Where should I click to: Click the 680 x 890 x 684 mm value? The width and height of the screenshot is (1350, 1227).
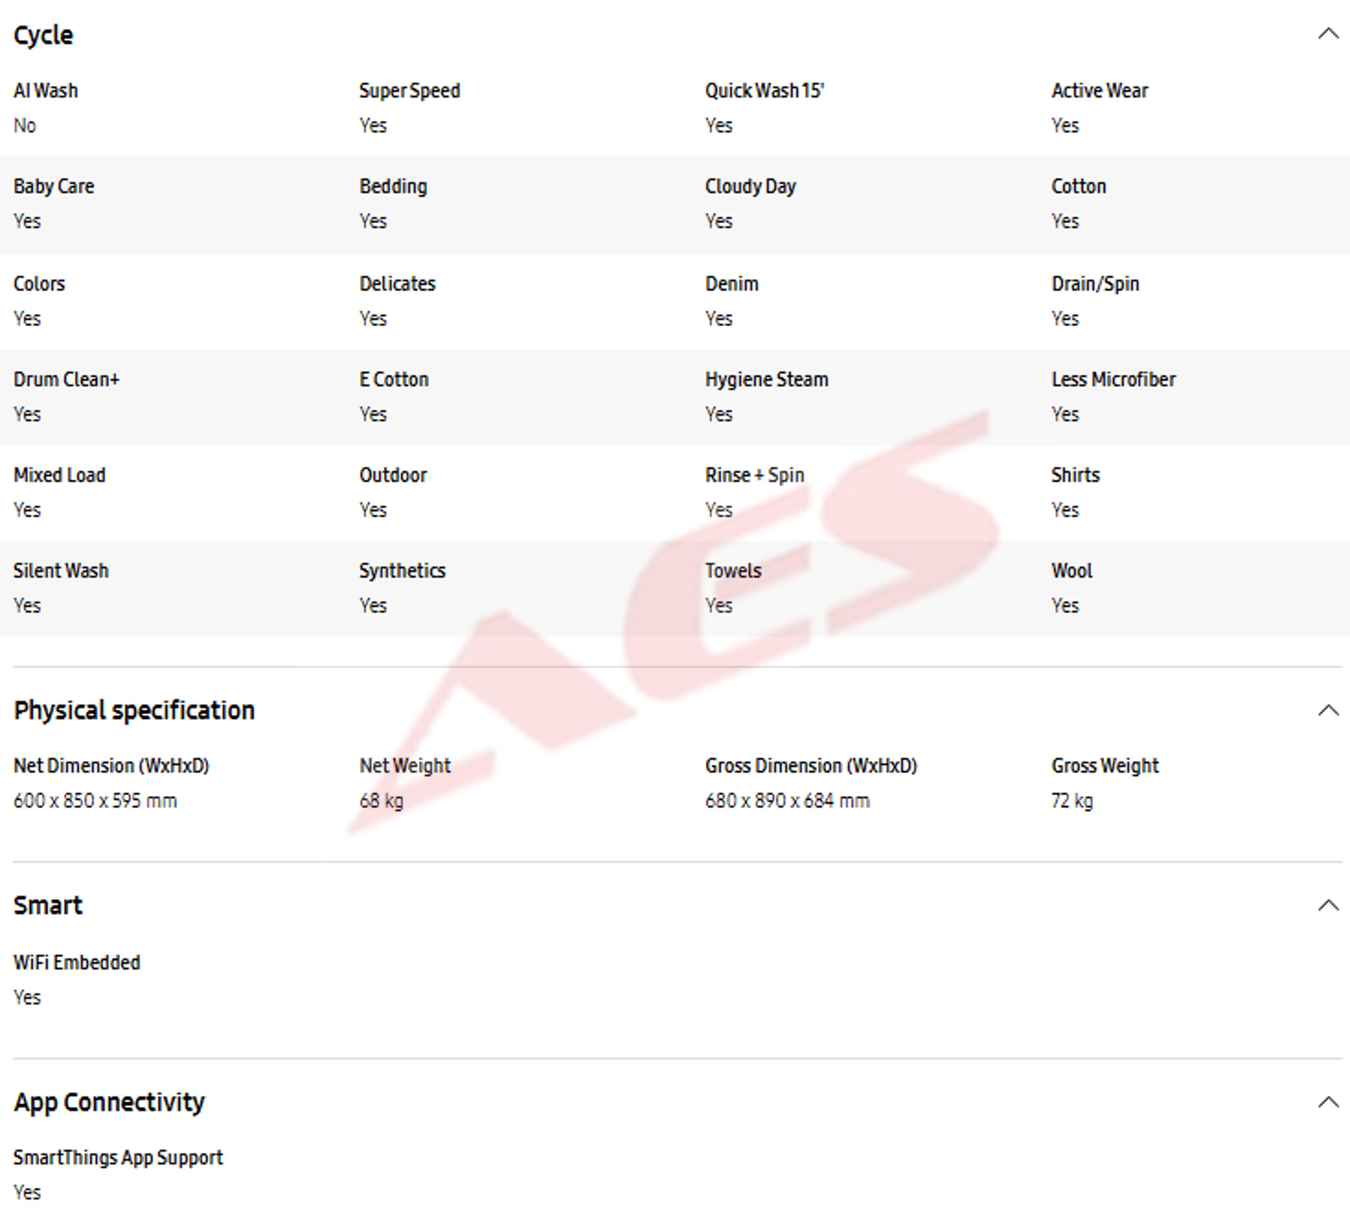787,801
